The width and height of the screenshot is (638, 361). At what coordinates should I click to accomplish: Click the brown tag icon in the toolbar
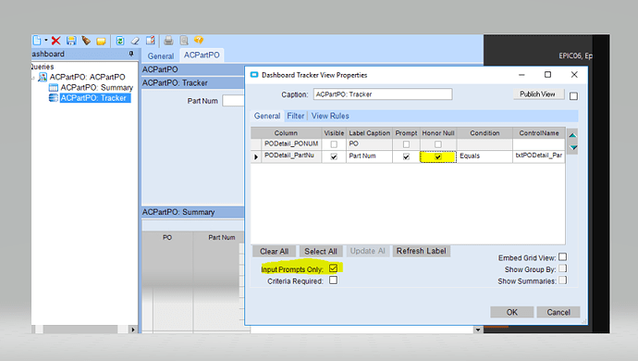coord(86,41)
